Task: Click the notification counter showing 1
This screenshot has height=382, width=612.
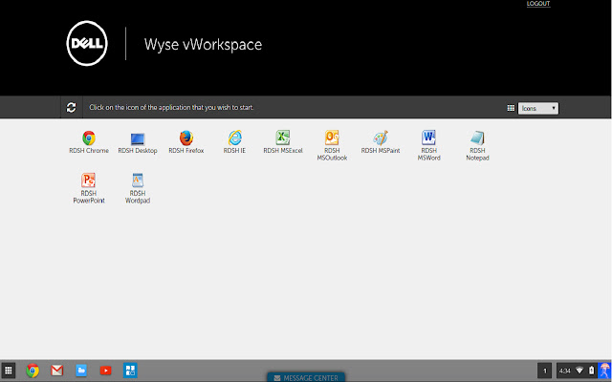Action: pos(544,371)
